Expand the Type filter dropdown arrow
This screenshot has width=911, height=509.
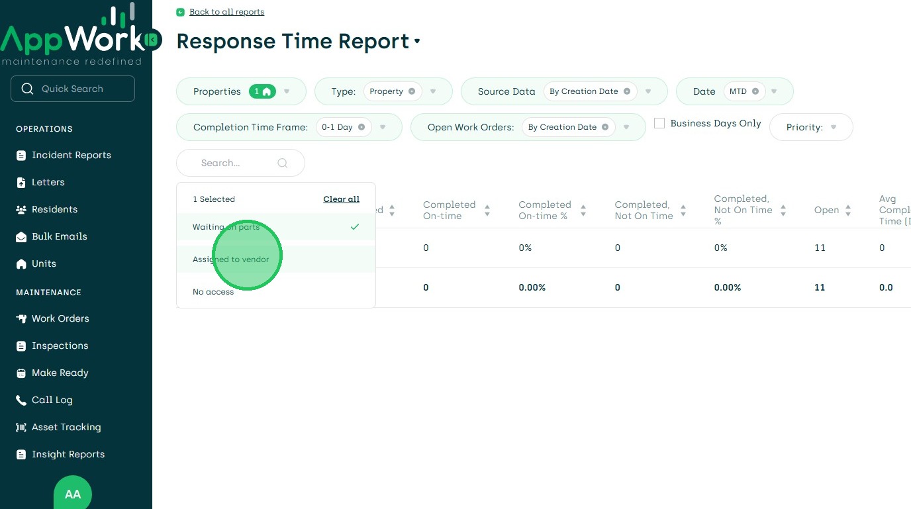pyautogui.click(x=433, y=91)
